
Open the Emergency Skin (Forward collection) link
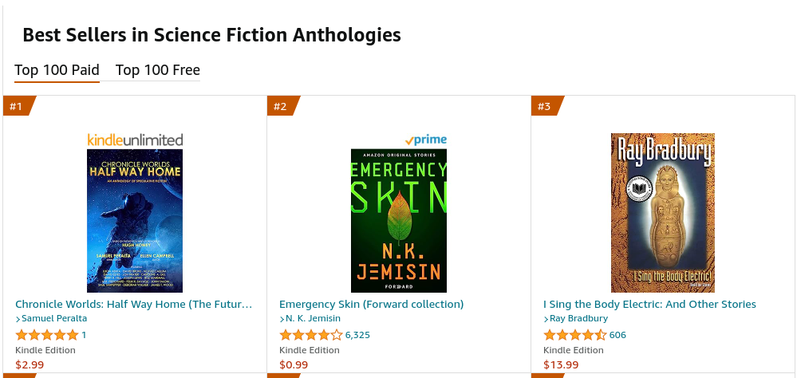[x=371, y=304]
